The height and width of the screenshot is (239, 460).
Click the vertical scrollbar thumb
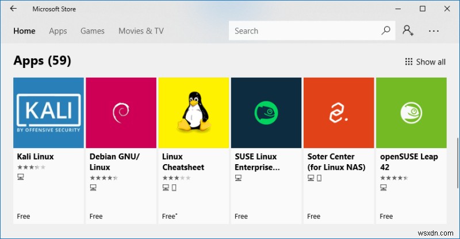(x=457, y=163)
